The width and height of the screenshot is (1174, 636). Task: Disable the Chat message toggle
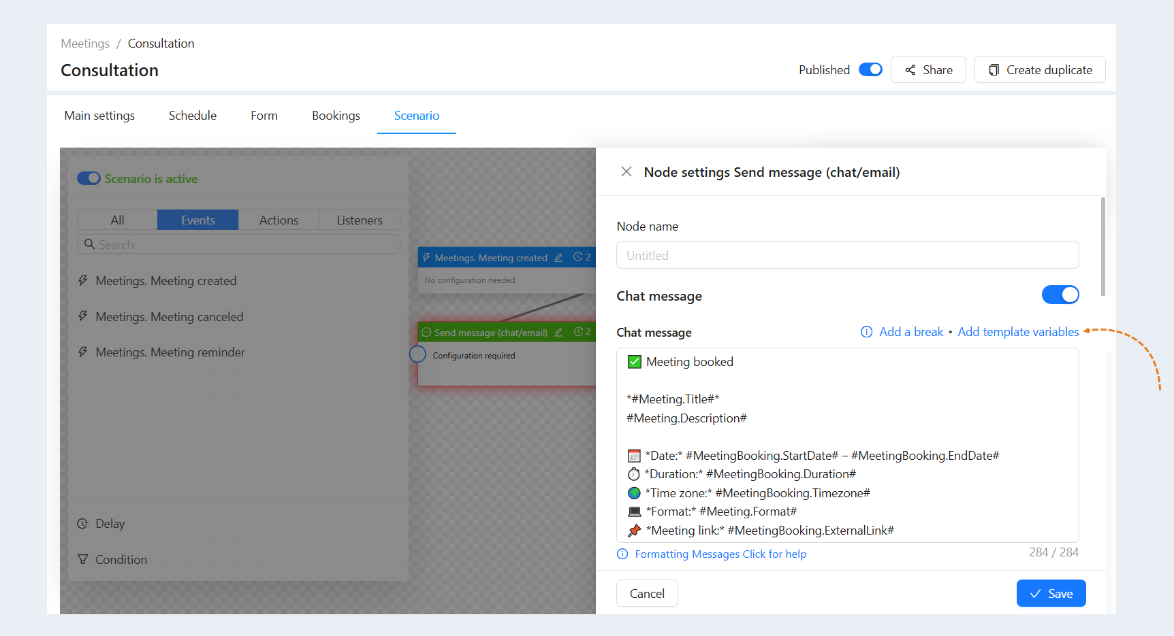click(1060, 295)
